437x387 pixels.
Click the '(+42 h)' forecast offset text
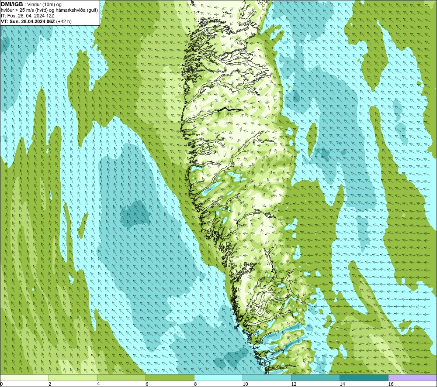click(64, 21)
